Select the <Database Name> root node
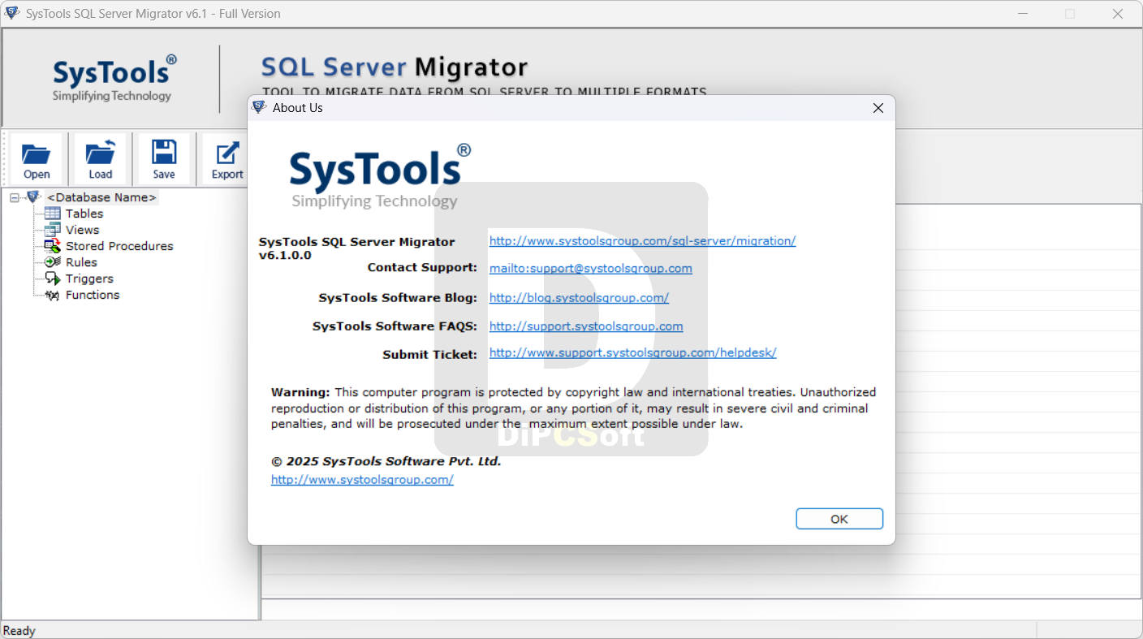1143x639 pixels. tap(101, 197)
